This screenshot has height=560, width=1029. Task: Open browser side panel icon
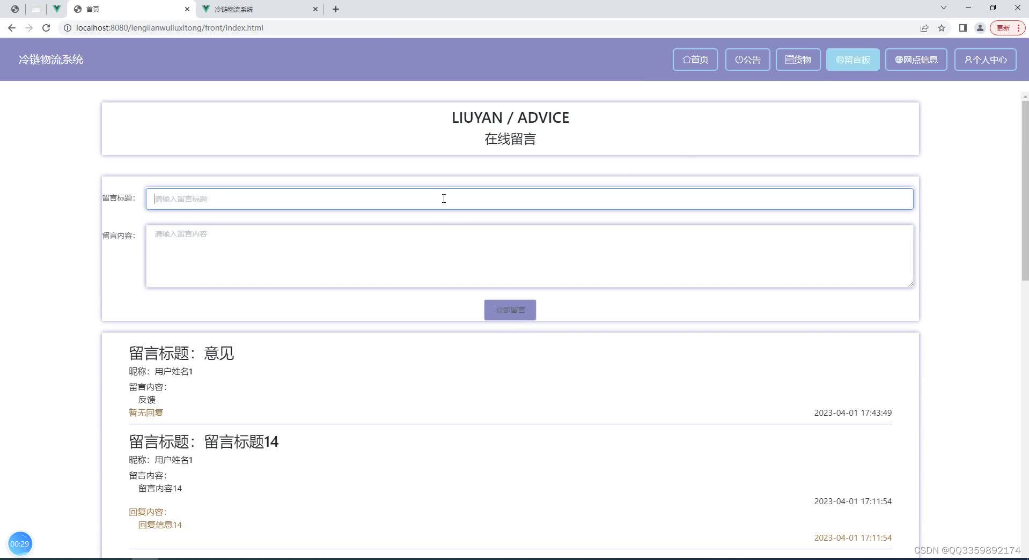(962, 28)
